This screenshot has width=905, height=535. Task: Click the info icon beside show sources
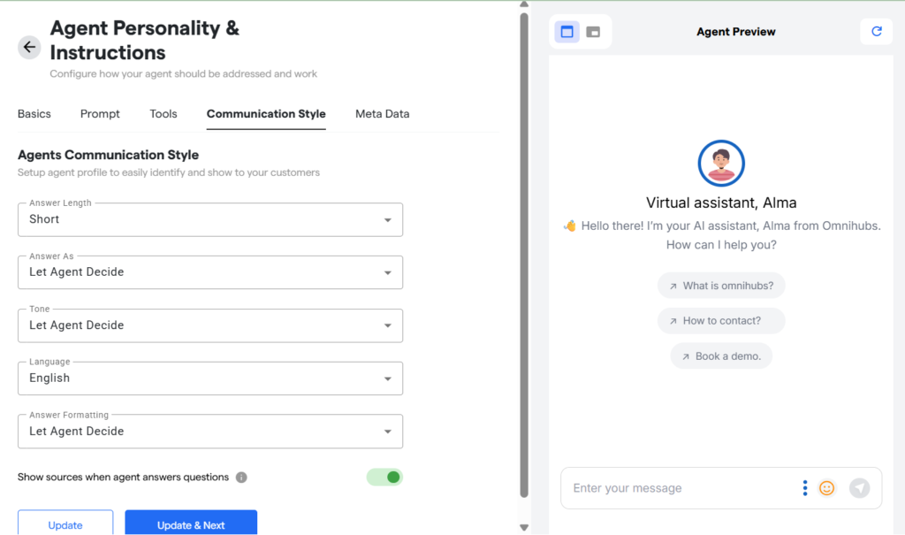[x=241, y=478]
